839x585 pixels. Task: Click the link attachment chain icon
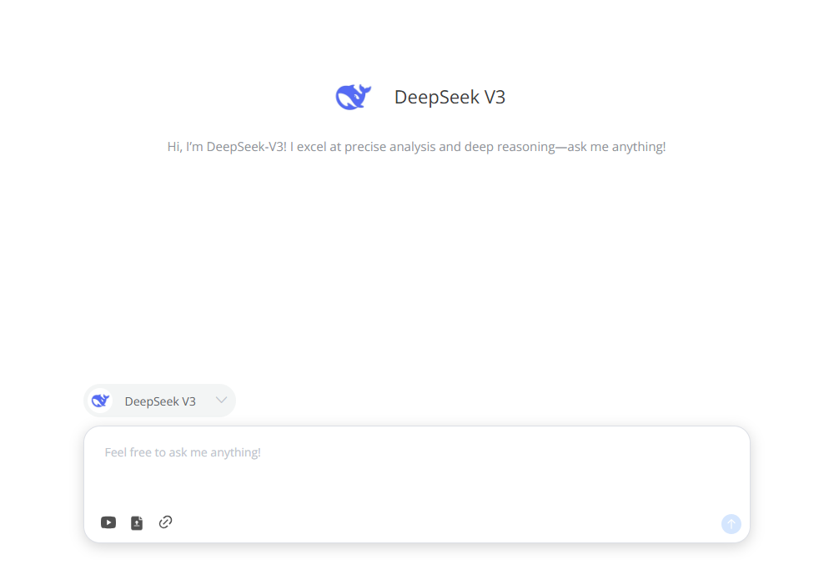pyautogui.click(x=165, y=522)
